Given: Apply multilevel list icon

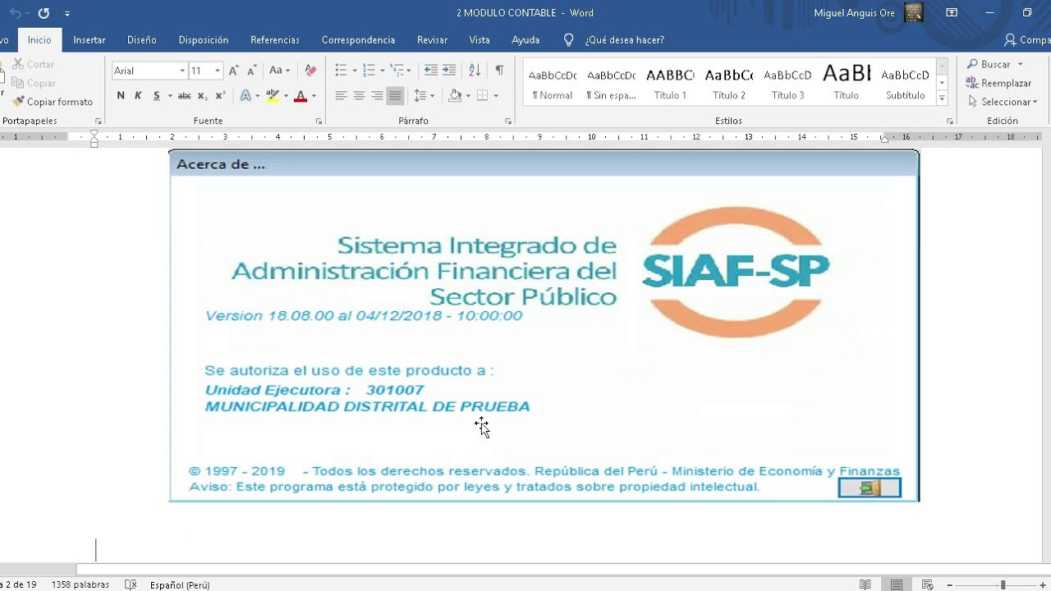Looking at the screenshot, I should pos(397,71).
